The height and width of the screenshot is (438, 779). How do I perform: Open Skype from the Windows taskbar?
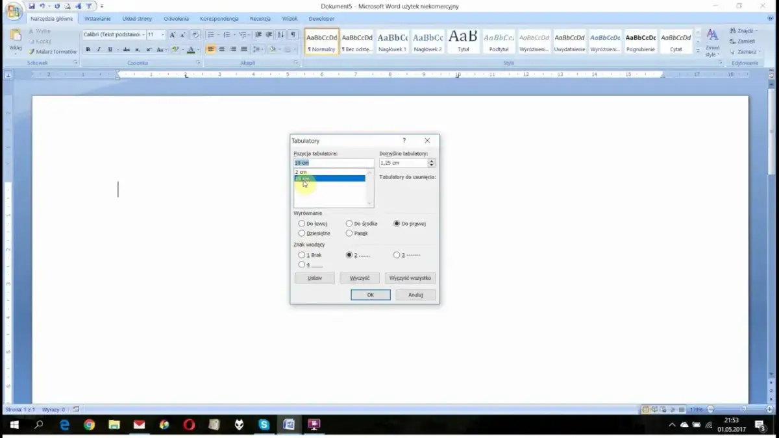click(x=264, y=425)
